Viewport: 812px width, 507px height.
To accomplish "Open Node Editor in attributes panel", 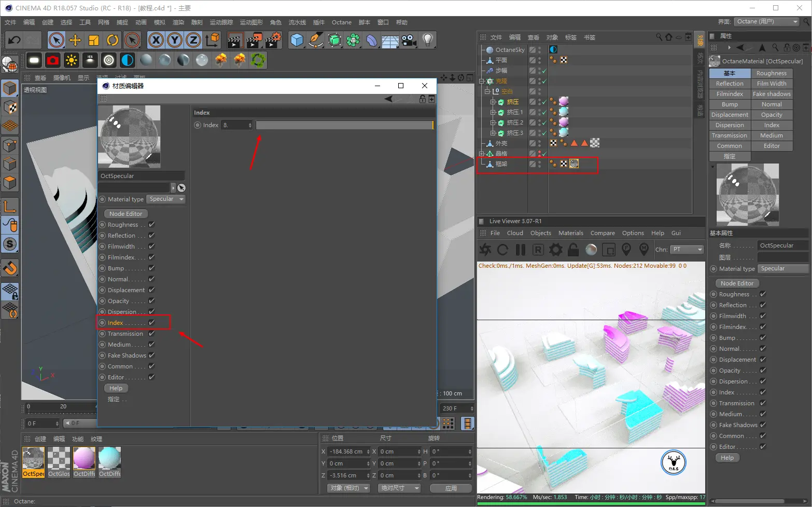I will pos(737,283).
